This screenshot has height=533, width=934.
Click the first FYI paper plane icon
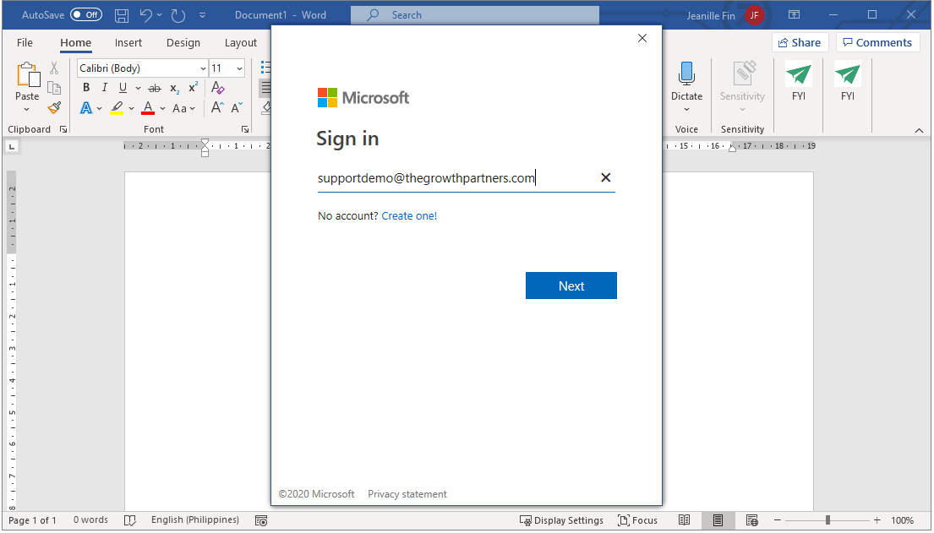tap(799, 73)
